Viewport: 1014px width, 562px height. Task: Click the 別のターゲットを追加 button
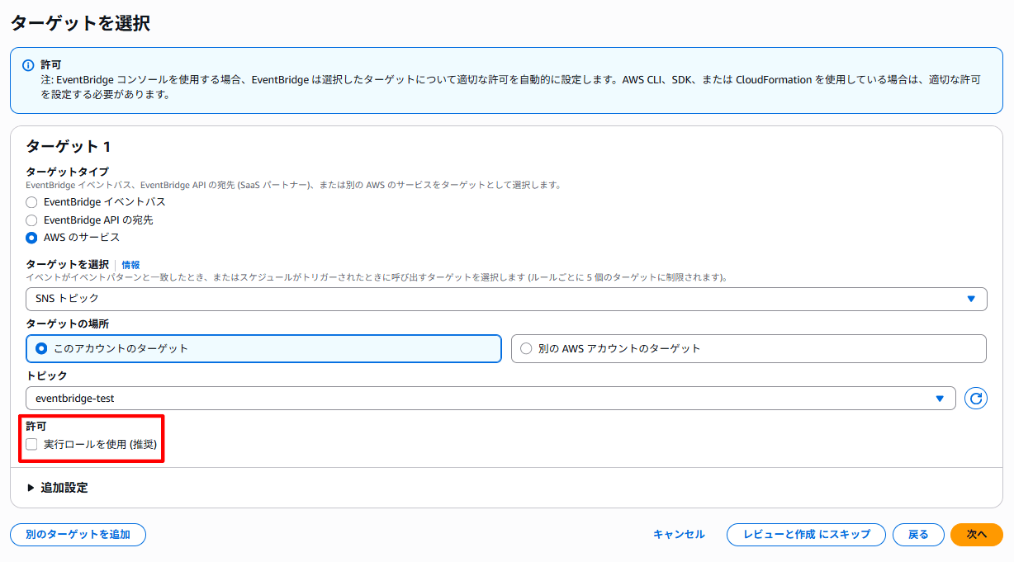(x=77, y=534)
